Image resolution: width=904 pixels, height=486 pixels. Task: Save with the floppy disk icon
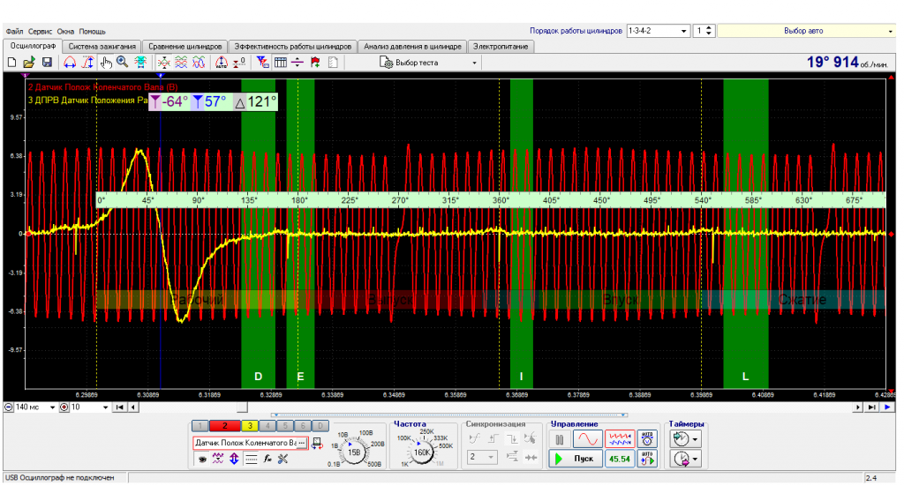coord(48,63)
